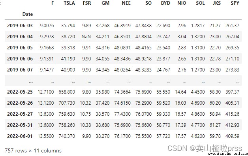Click the NEE column header
The image size is (248, 156).
pyautogui.click(x=126, y=3)
